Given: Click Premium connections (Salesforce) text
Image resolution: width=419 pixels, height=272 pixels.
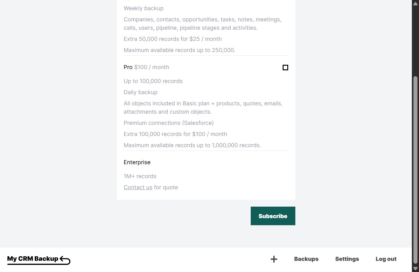Looking at the screenshot, I should (169, 123).
